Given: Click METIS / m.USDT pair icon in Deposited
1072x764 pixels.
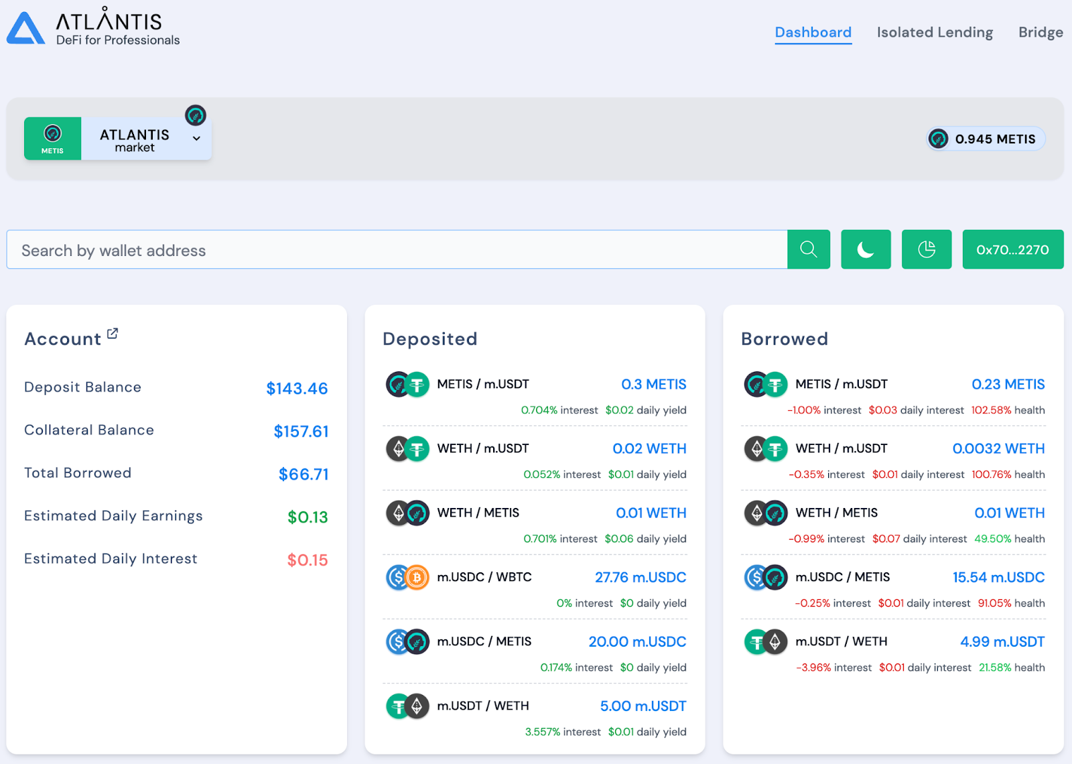Looking at the screenshot, I should (x=407, y=385).
